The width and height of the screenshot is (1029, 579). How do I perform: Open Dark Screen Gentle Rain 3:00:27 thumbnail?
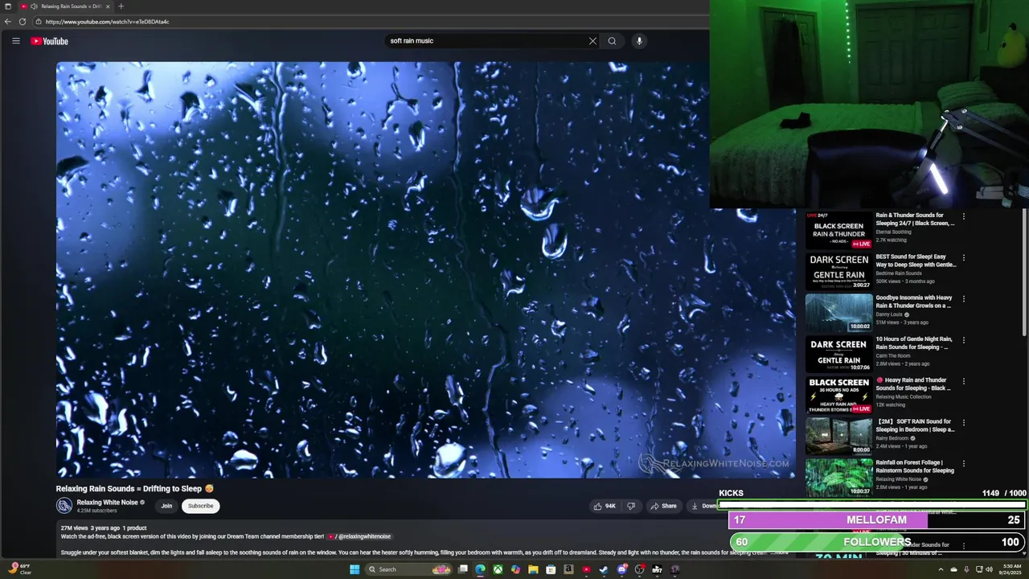pyautogui.click(x=838, y=271)
